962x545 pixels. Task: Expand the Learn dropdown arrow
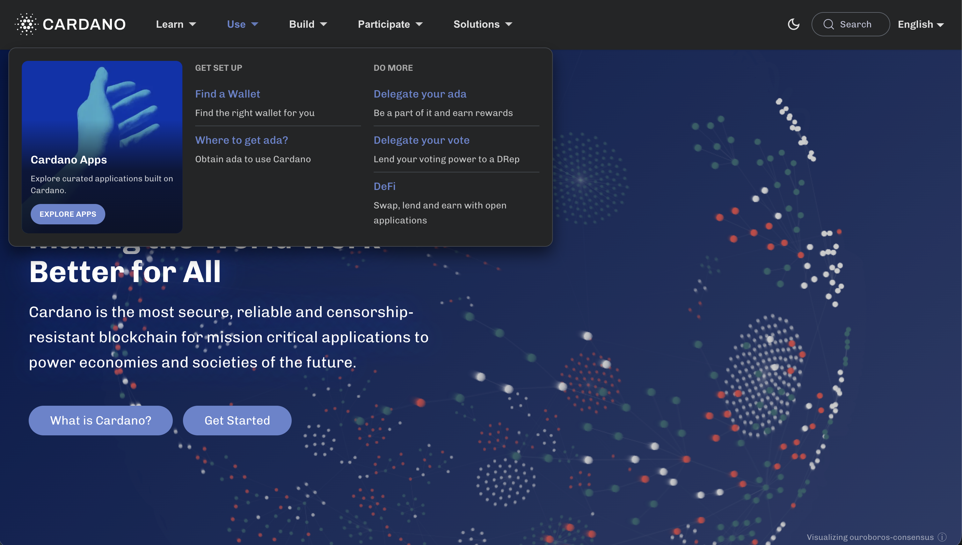click(x=193, y=24)
